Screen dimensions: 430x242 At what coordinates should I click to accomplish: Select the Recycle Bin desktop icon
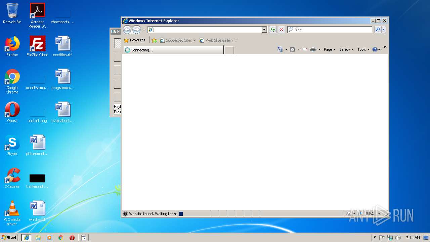pos(12,13)
